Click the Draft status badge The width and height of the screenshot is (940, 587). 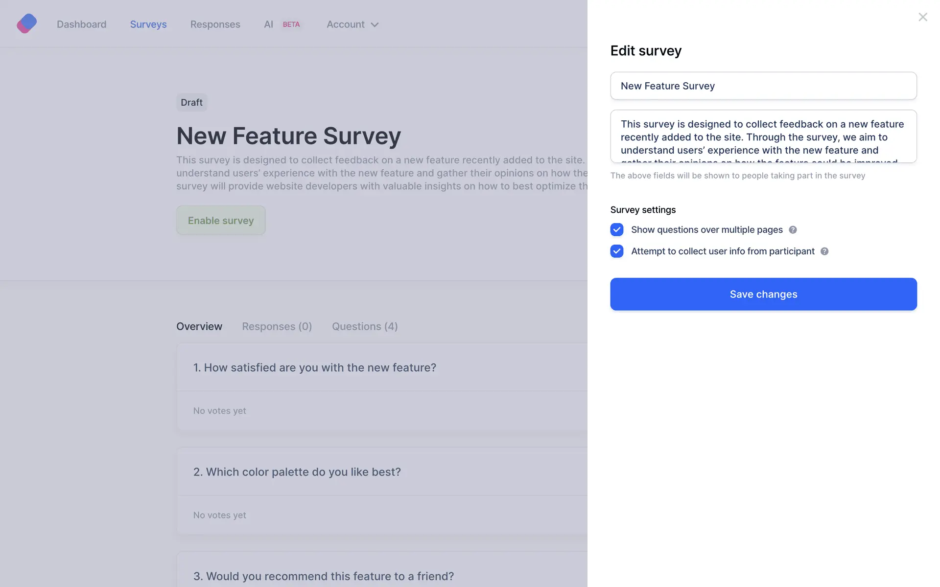coord(191,102)
